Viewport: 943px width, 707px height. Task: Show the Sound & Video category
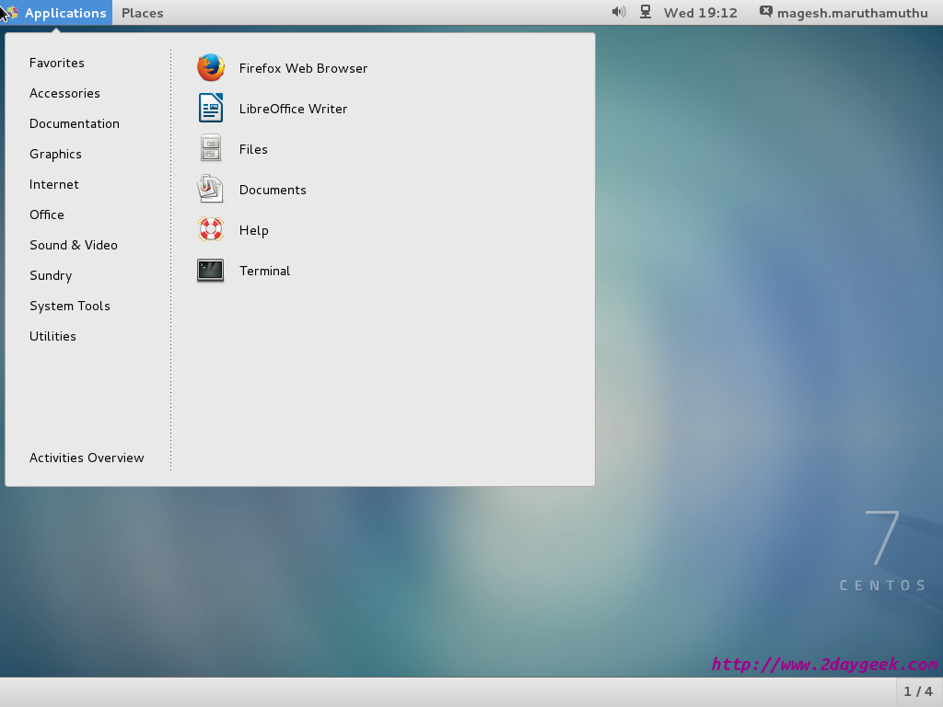74,245
